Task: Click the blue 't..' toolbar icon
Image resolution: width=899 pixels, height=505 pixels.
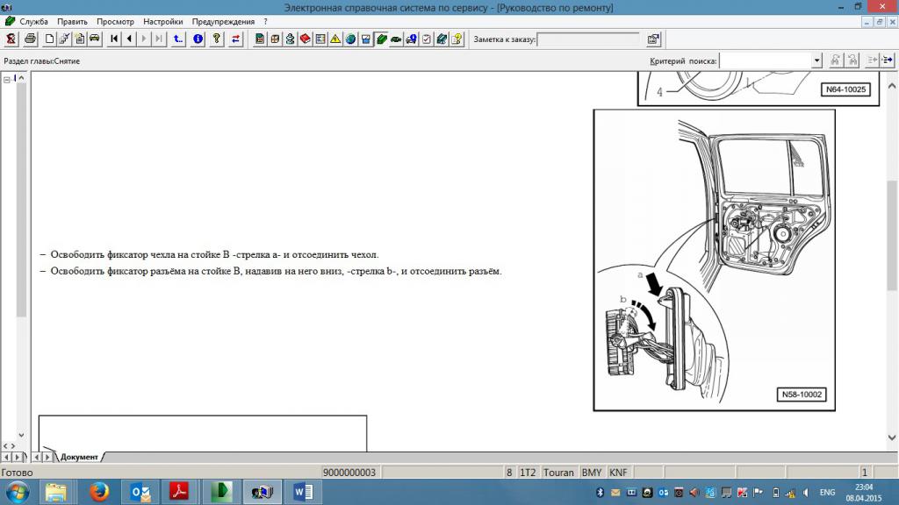Action: point(178,39)
